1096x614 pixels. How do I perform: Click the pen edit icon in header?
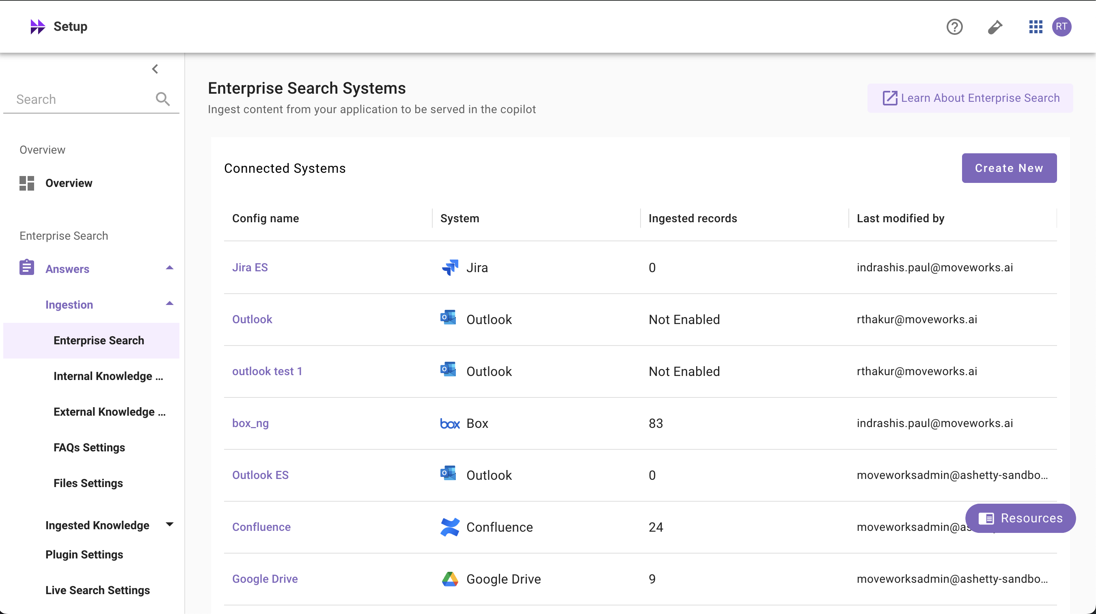[995, 27]
